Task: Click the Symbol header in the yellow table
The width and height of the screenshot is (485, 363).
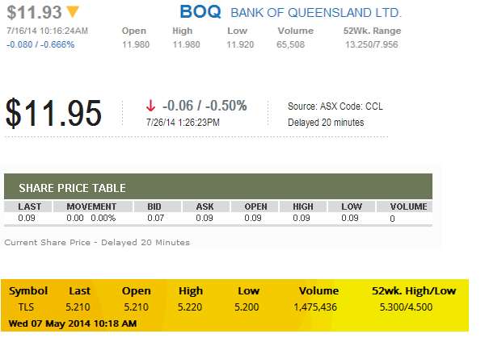Action: pyautogui.click(x=28, y=290)
